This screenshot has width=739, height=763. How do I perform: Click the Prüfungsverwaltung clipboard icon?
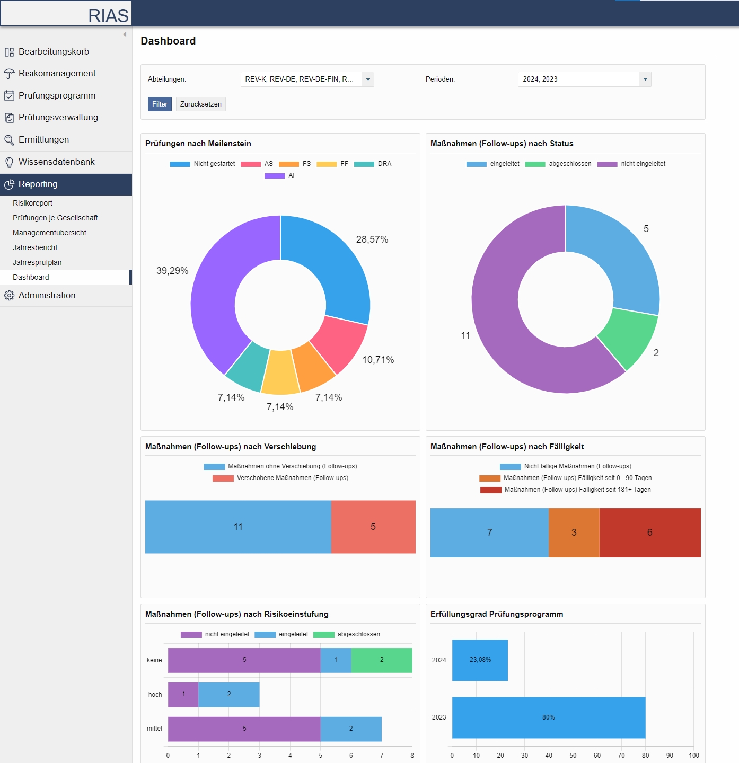[9, 118]
